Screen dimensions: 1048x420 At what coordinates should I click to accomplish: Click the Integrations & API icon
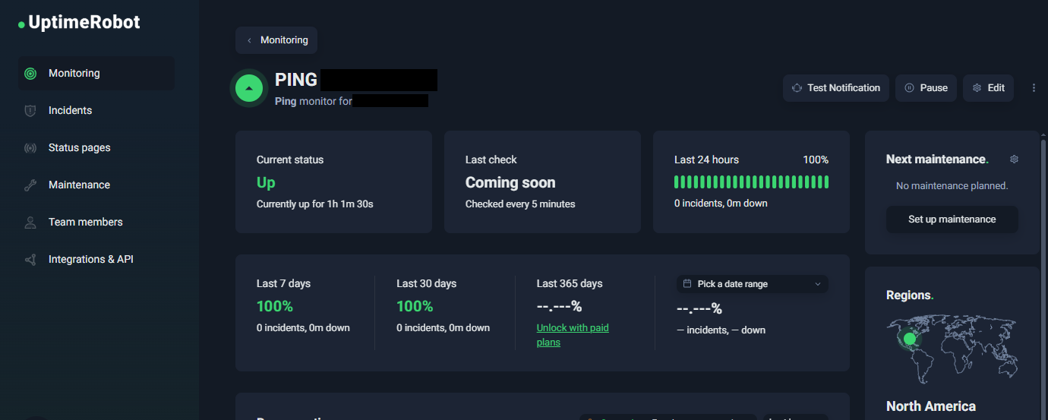click(30, 260)
